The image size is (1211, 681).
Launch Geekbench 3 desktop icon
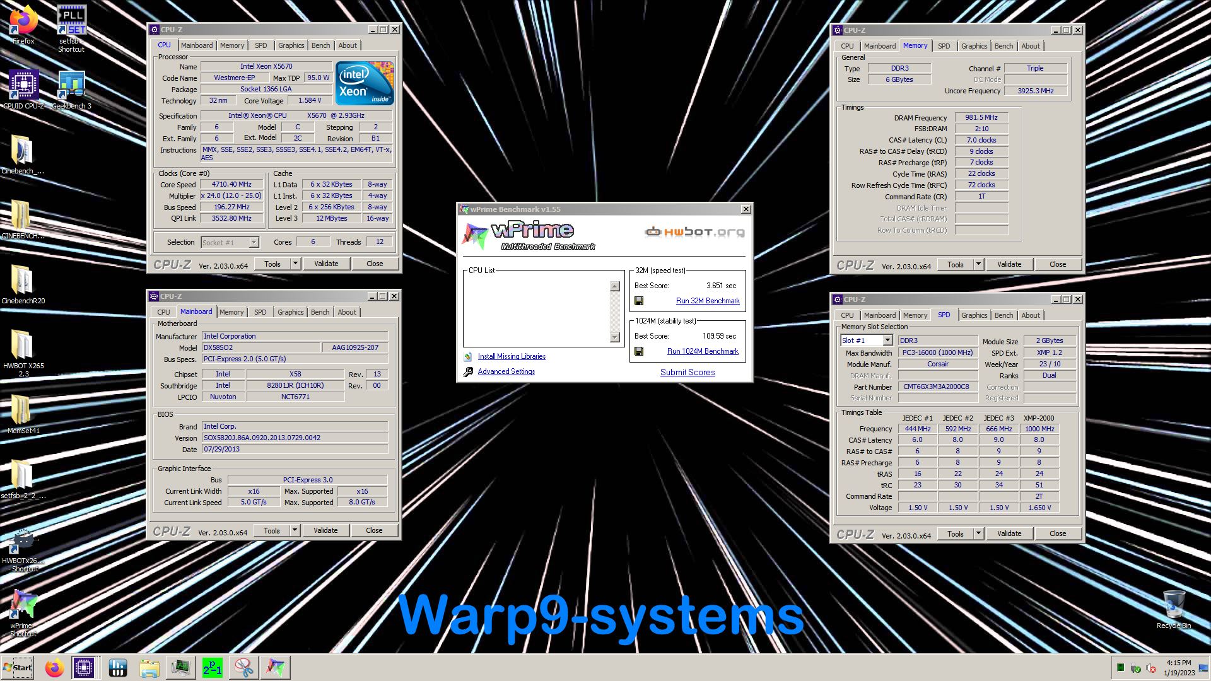click(x=71, y=90)
